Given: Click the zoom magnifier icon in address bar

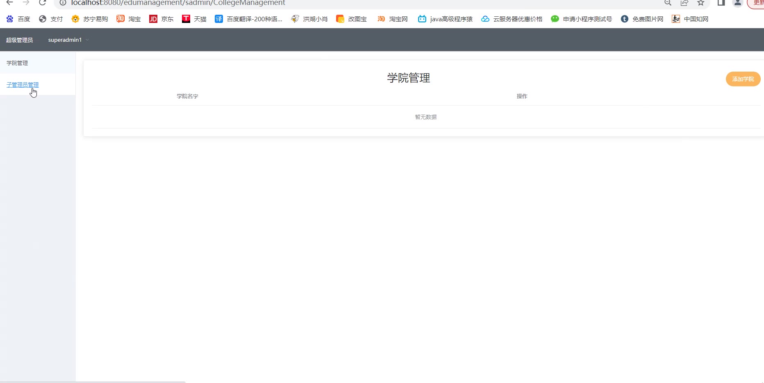Looking at the screenshot, I should click(668, 2).
